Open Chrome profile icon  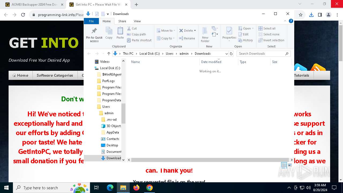tap(329, 15)
